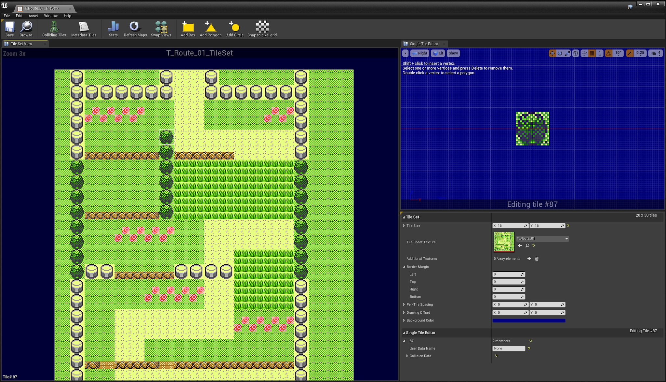Collapse the Border Margin section
Screen dimensions: 666x382
point(404,267)
